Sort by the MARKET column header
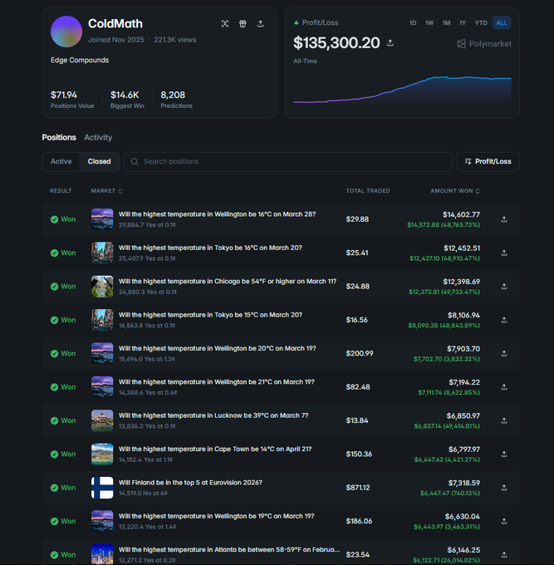The height and width of the screenshot is (565, 554). tap(106, 190)
